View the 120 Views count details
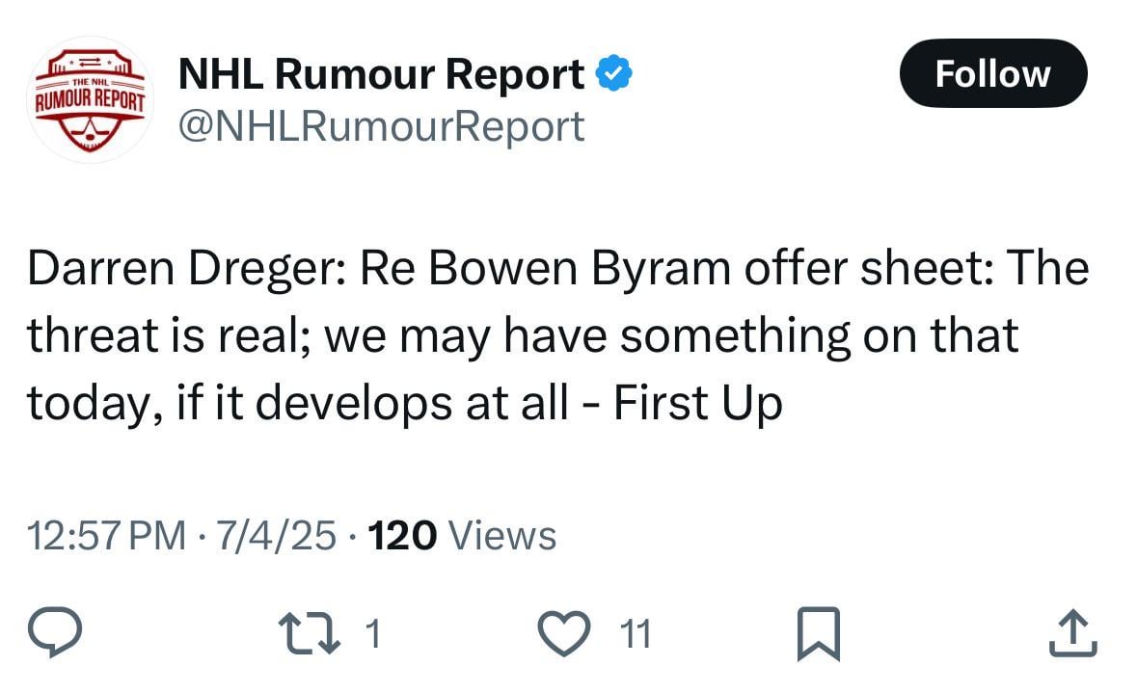This screenshot has height=693, width=1137. pyautogui.click(x=463, y=536)
